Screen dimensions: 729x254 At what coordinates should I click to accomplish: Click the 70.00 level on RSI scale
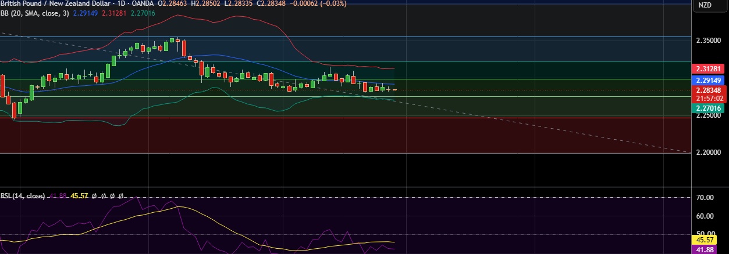click(x=705, y=198)
